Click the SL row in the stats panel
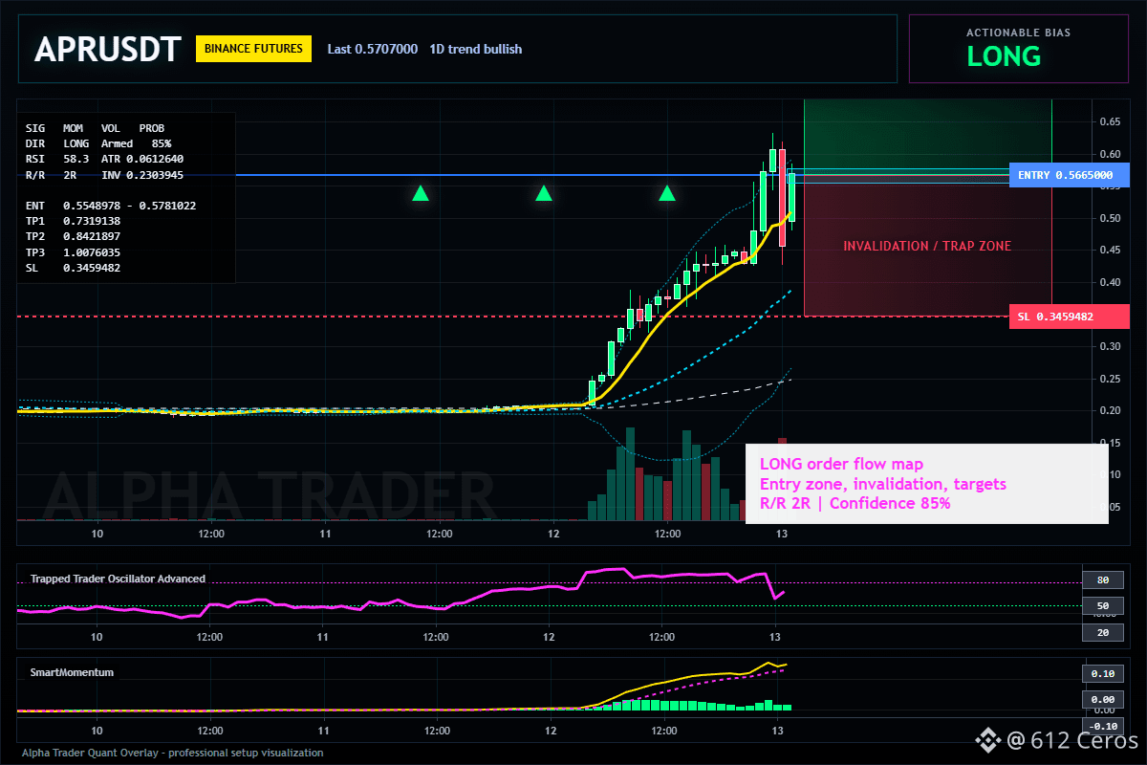Image resolution: width=1147 pixels, height=765 pixels. tap(73, 268)
